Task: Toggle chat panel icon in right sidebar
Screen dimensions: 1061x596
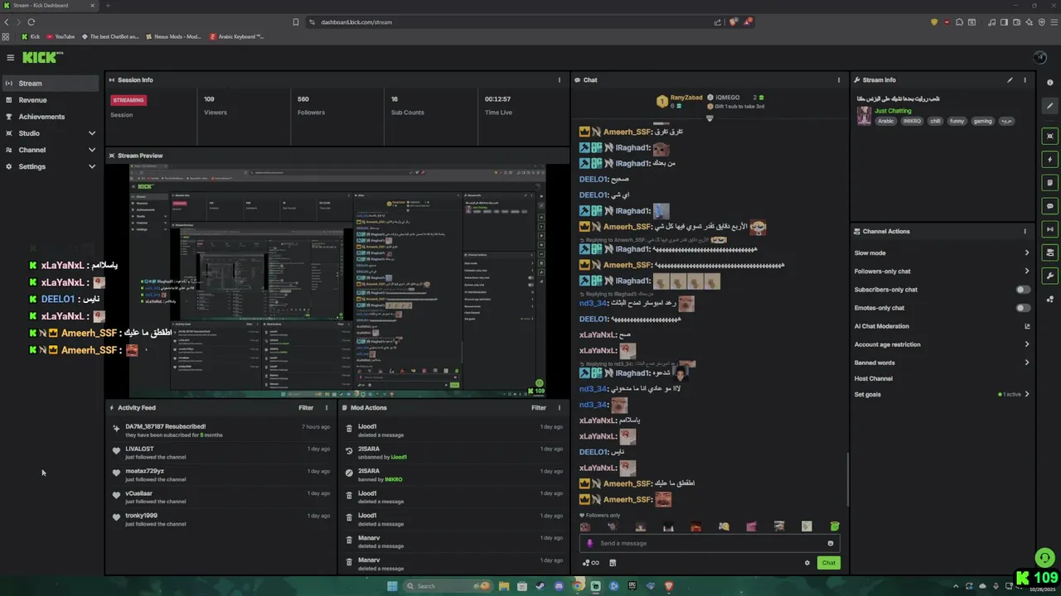Action: click(1050, 206)
